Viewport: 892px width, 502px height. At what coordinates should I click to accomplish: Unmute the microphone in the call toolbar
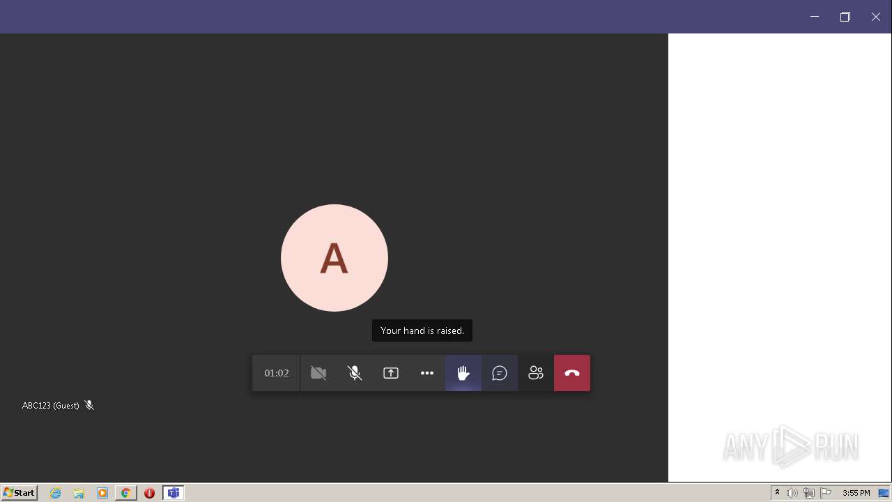point(355,373)
